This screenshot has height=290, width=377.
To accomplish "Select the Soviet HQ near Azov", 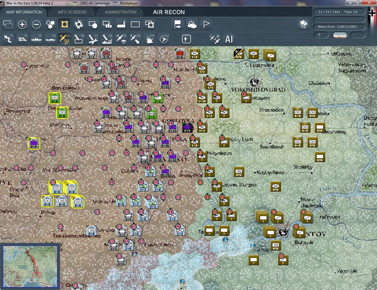I will click(275, 246).
